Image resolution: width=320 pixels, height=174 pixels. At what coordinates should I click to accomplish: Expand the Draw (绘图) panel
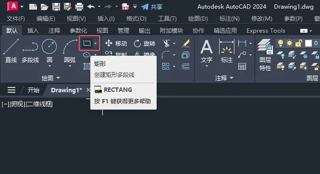click(50, 78)
